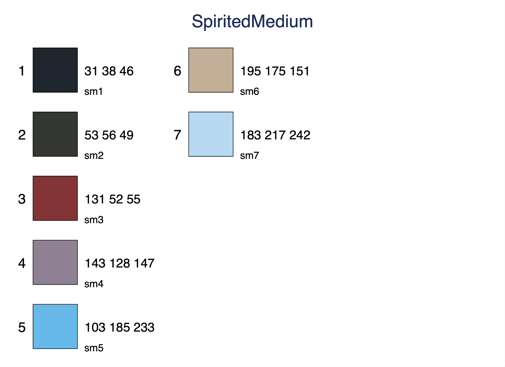Select the bright blue sm5 swatch
The width and height of the screenshot is (505, 367).
pos(55,326)
